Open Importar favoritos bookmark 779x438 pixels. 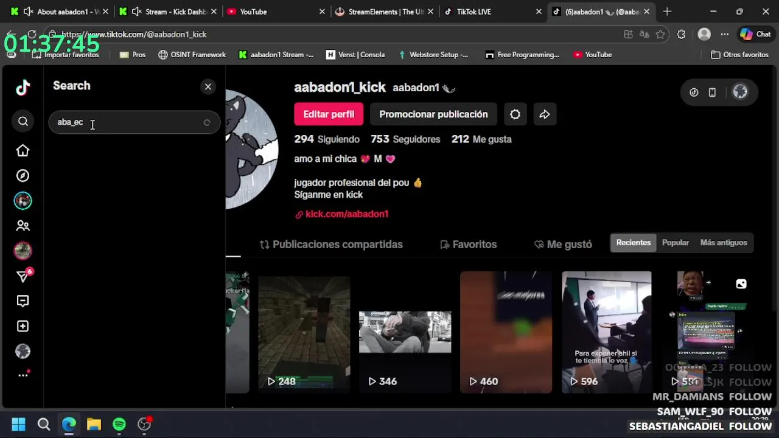tap(65, 55)
